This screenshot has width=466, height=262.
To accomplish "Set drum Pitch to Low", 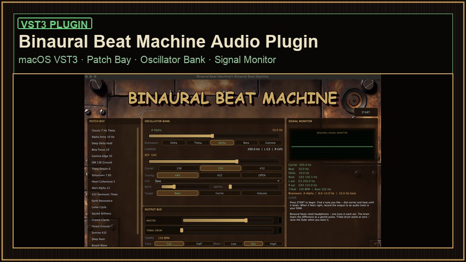I will point(233,244).
